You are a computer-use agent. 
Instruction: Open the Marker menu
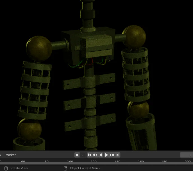pos(11,155)
